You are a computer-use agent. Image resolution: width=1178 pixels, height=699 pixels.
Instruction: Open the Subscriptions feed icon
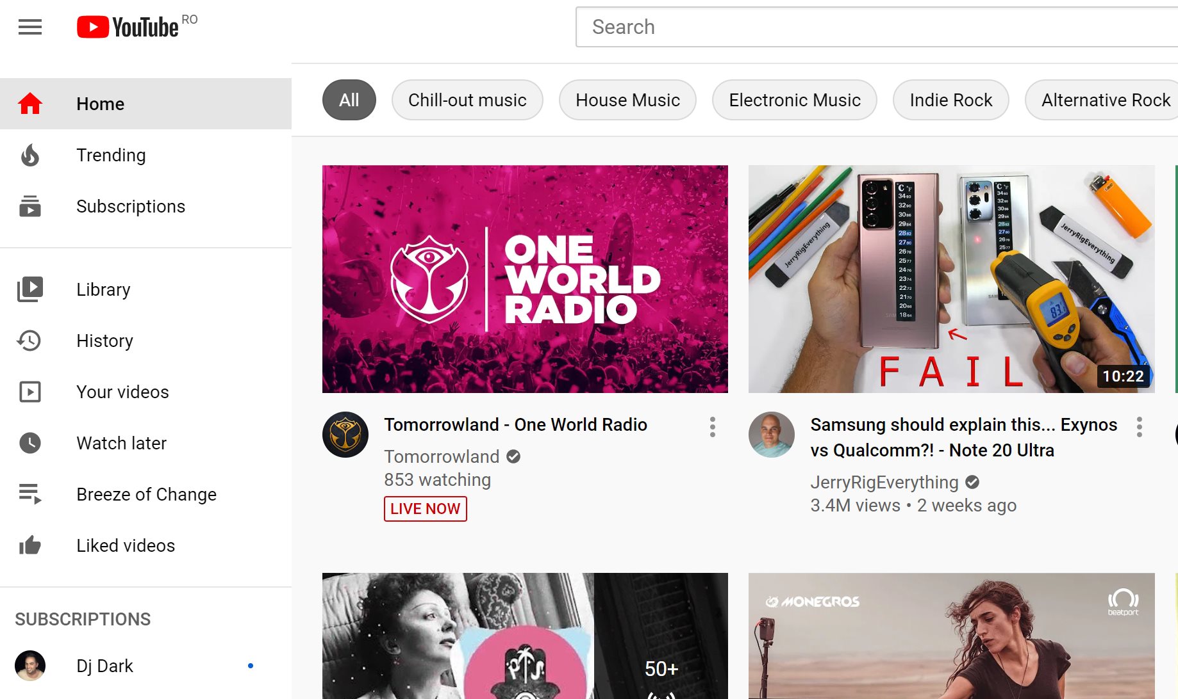click(29, 206)
